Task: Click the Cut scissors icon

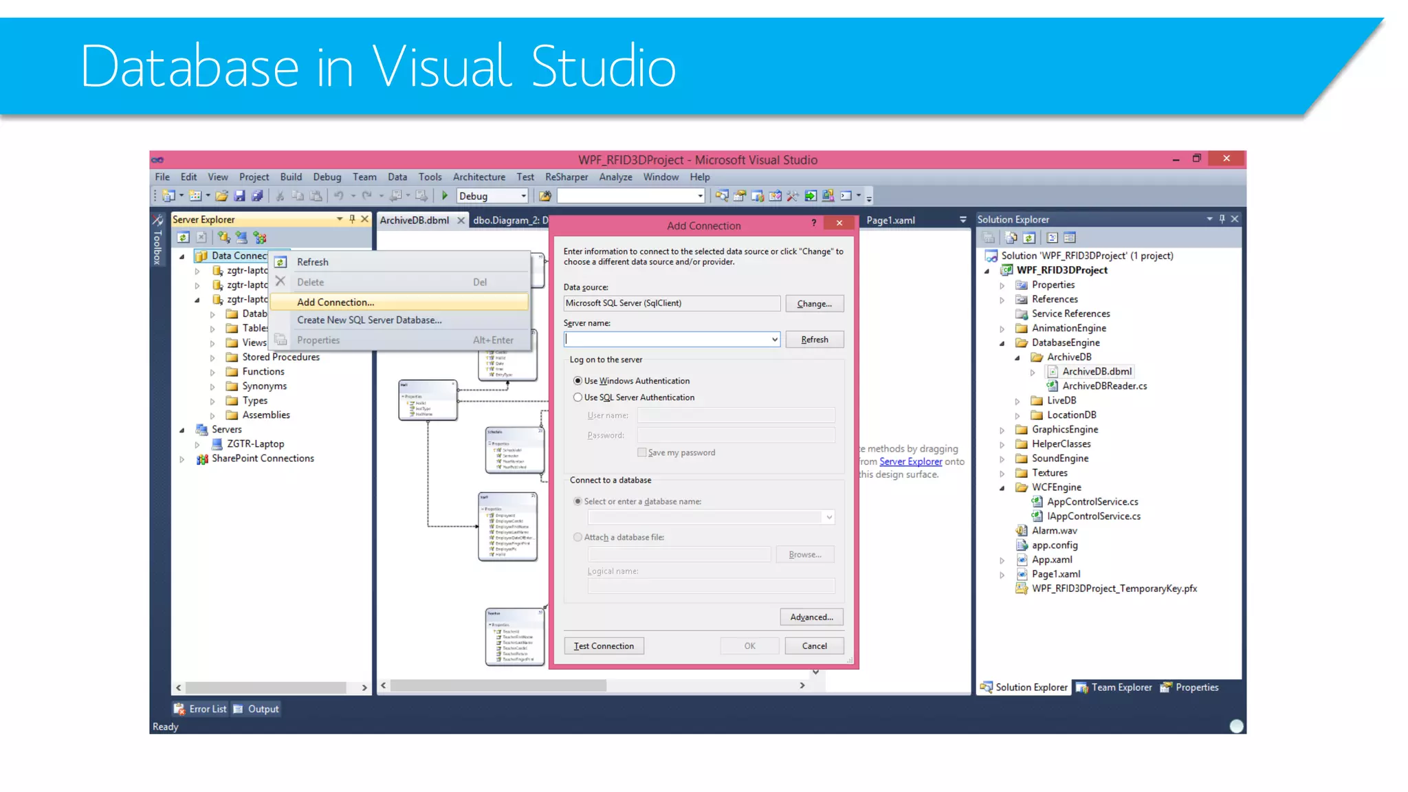Action: [x=280, y=196]
